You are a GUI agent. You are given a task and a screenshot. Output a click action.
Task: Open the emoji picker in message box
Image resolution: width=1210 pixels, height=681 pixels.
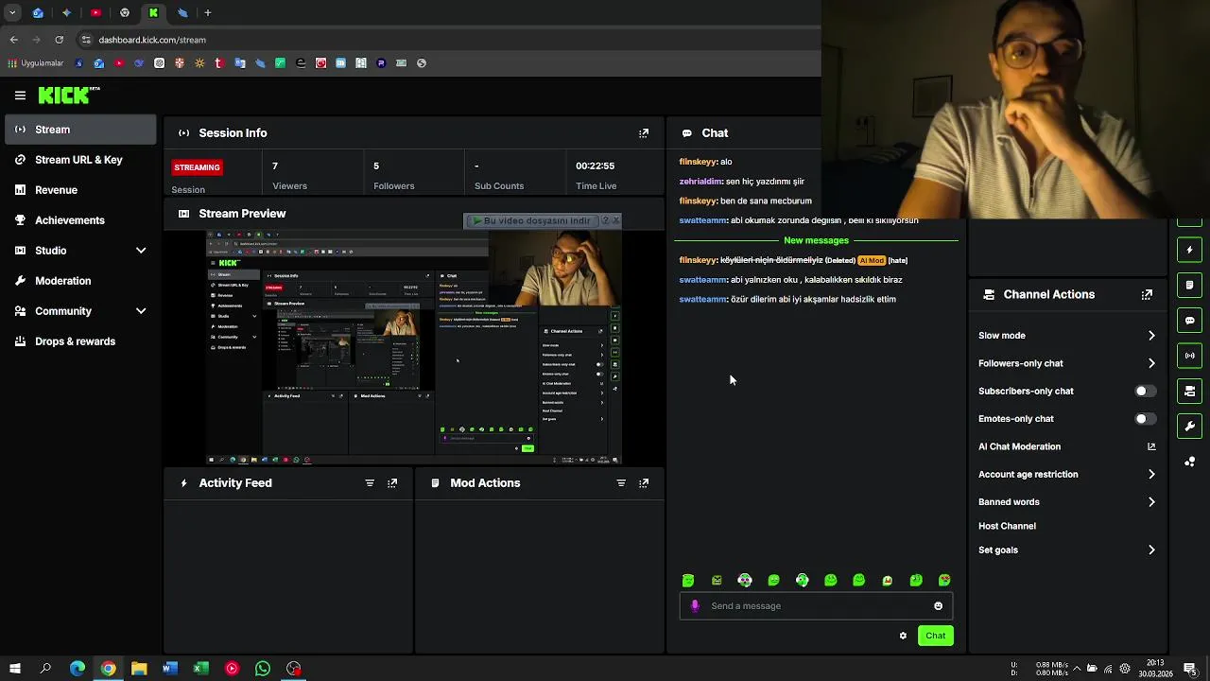coord(938,606)
